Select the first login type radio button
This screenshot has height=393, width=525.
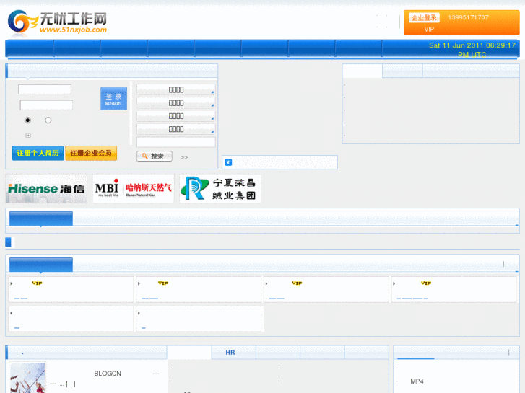coord(28,120)
